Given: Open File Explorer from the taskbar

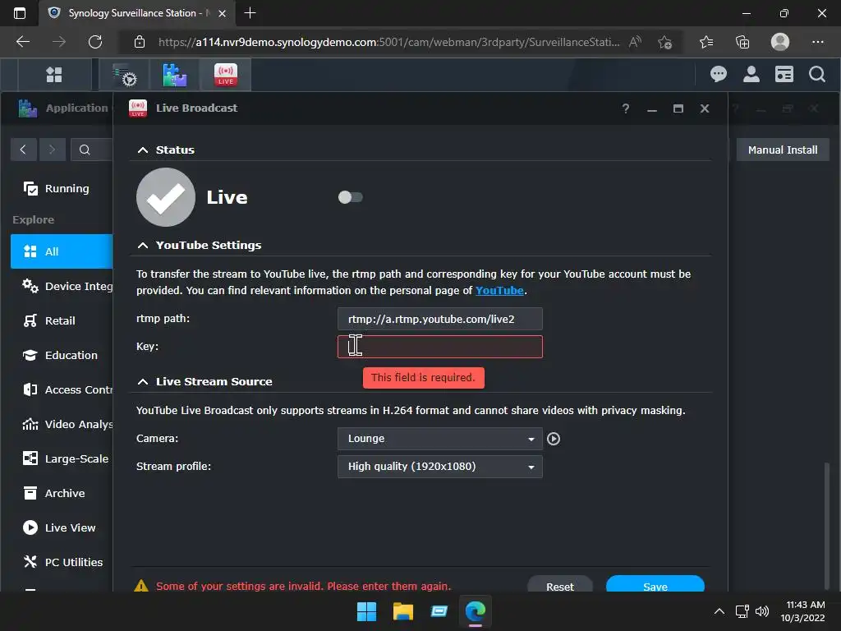Looking at the screenshot, I should [402, 611].
